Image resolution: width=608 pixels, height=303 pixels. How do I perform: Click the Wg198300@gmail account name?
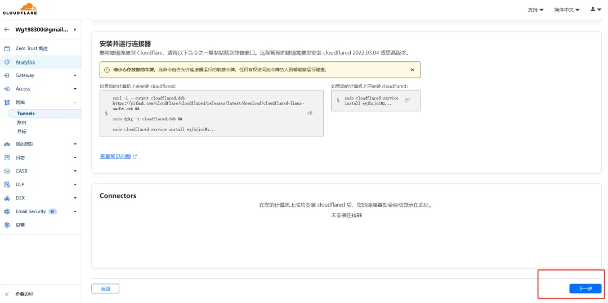pyautogui.click(x=42, y=29)
